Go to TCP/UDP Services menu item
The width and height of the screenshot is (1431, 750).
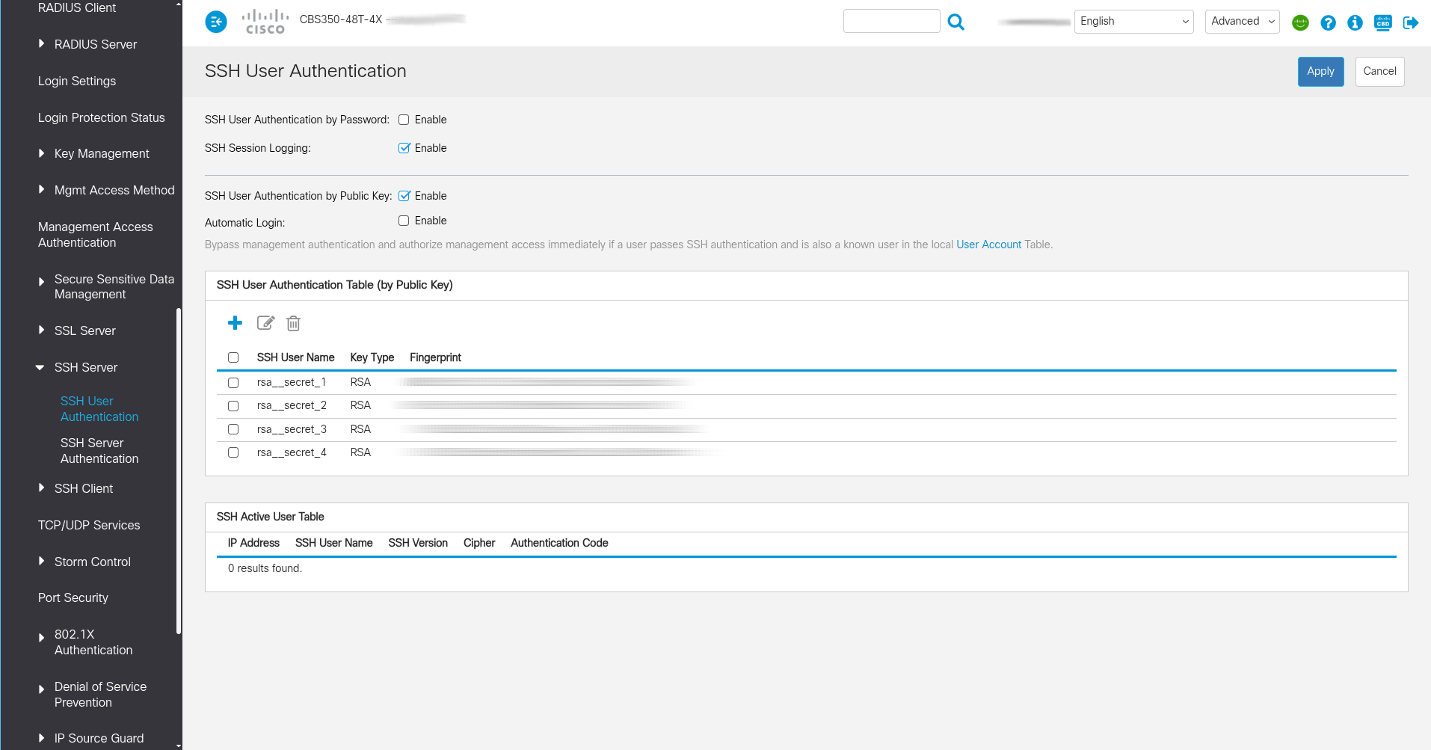point(89,525)
